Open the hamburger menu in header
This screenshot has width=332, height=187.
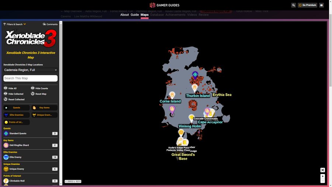point(321,5)
